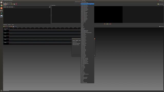Click the OpenShot icon in the dock
This screenshot has height=92, width=164.
(1, 16)
